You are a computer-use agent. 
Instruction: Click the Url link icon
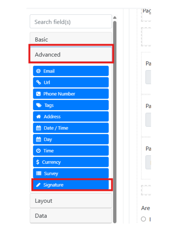tap(39, 82)
